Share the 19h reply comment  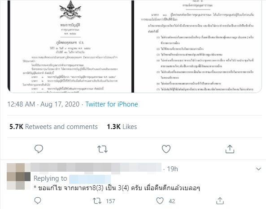[220, 201]
